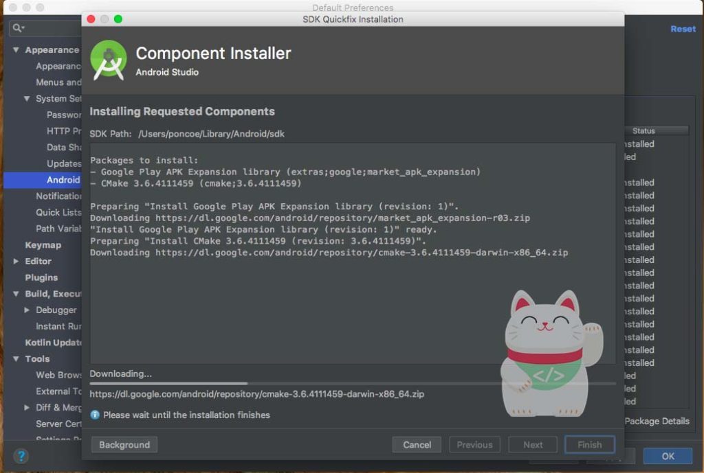Open HTTP Proxy settings item
The width and height of the screenshot is (704, 473).
coord(64,131)
